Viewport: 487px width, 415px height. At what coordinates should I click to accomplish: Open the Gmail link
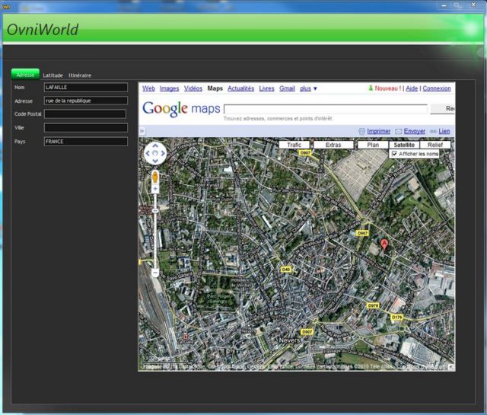(287, 88)
